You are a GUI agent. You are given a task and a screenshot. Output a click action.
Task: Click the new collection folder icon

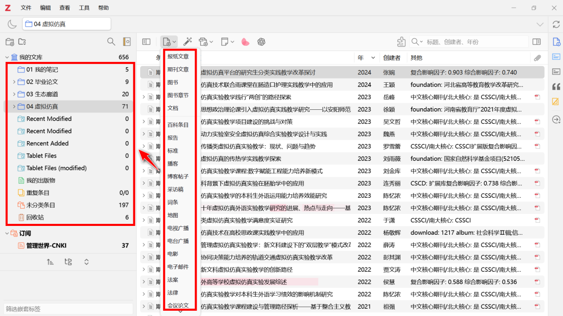9,42
